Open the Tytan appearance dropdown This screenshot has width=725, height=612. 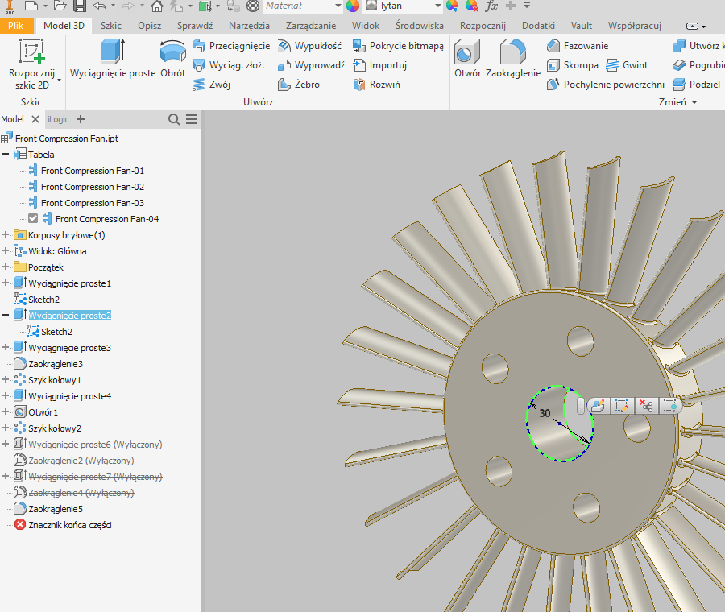[x=437, y=6]
